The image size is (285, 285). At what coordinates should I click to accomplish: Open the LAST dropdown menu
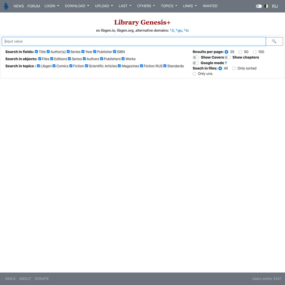[x=125, y=6]
